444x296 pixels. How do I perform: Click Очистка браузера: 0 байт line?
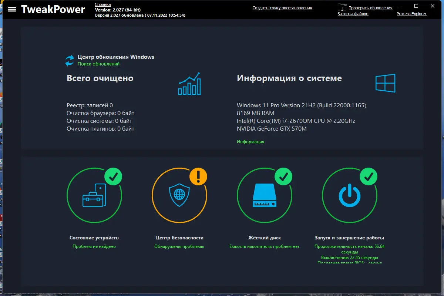100,113
